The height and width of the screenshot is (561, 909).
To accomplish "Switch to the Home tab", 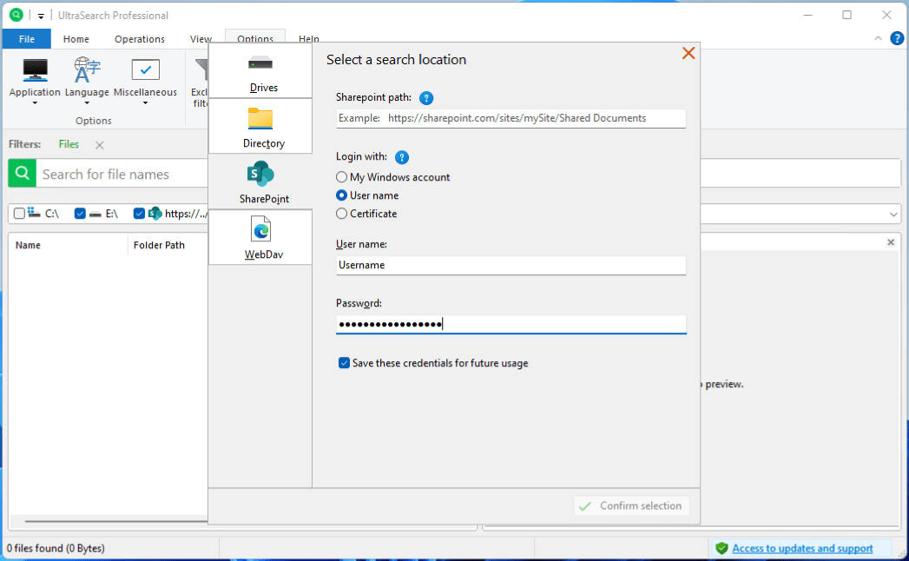I will click(76, 39).
